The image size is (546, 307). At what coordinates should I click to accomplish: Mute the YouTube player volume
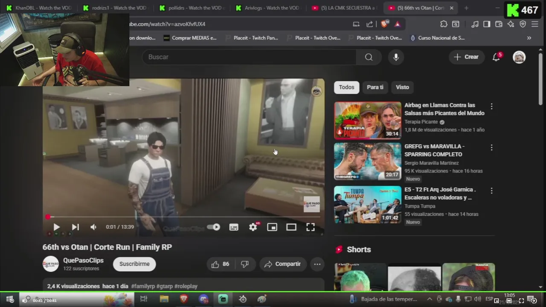click(x=93, y=227)
